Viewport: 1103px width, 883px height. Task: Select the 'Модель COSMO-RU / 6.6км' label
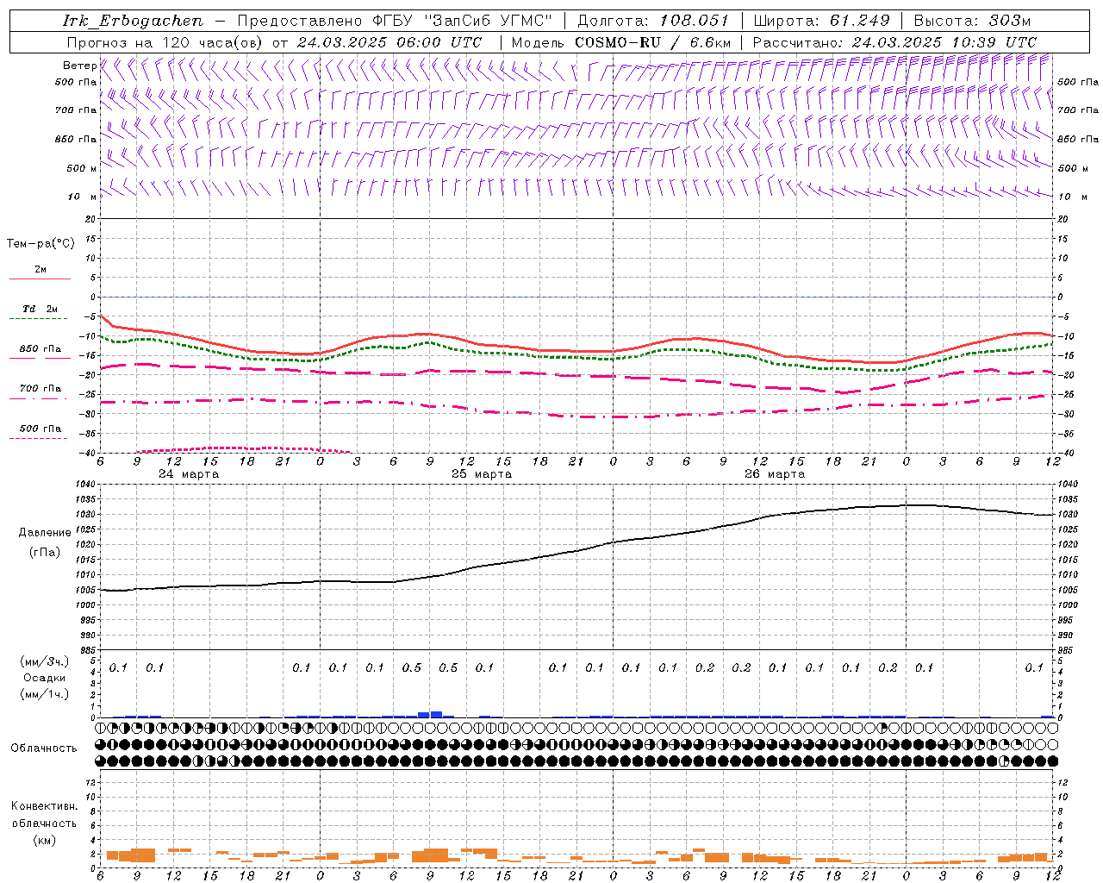coord(620,42)
